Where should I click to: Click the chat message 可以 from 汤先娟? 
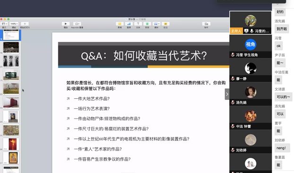[x=280, y=114]
